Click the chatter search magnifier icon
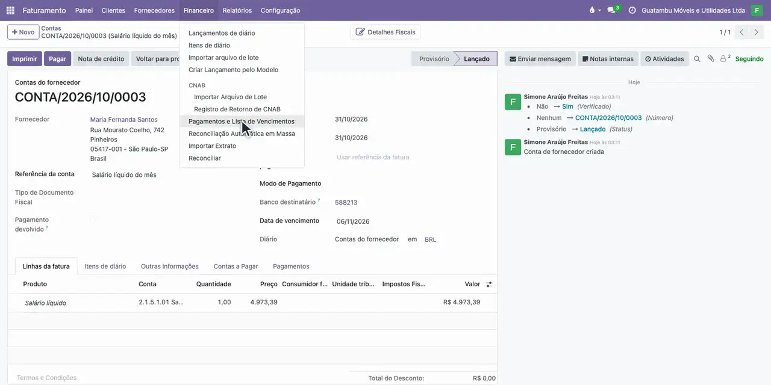The width and height of the screenshot is (771, 385). click(697, 59)
